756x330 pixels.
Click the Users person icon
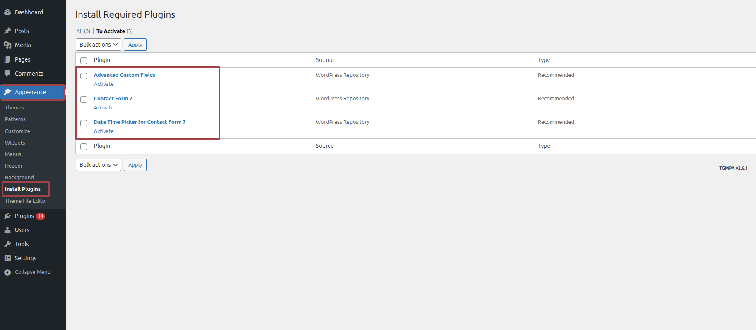tap(7, 230)
